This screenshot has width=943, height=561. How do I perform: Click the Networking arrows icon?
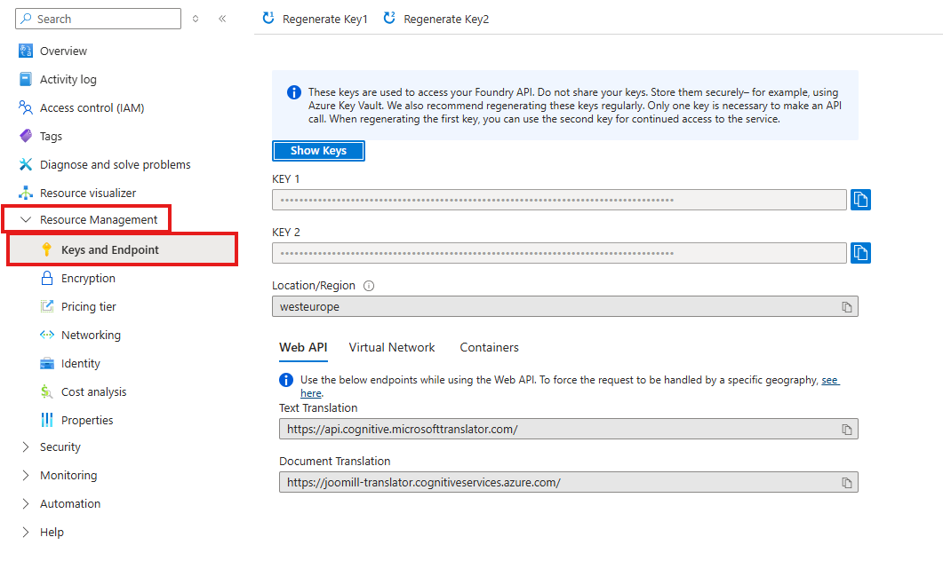point(47,335)
